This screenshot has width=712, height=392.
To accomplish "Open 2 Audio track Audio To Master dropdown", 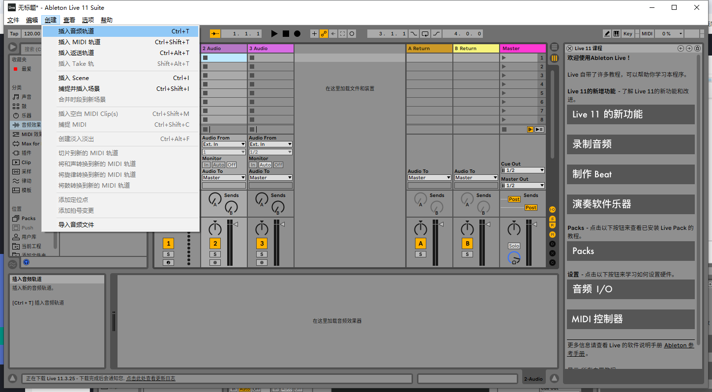I will click(224, 178).
